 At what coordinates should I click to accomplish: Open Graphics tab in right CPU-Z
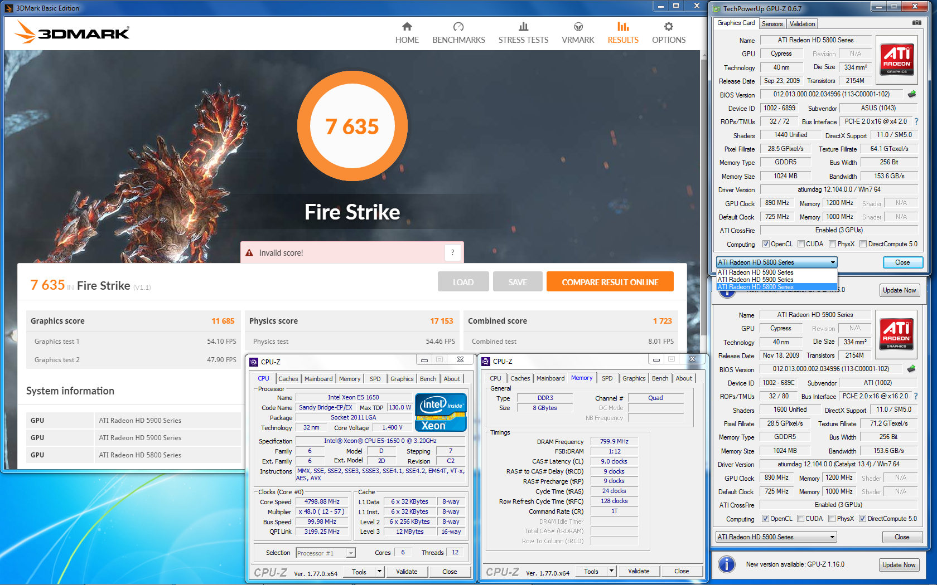[x=634, y=378]
